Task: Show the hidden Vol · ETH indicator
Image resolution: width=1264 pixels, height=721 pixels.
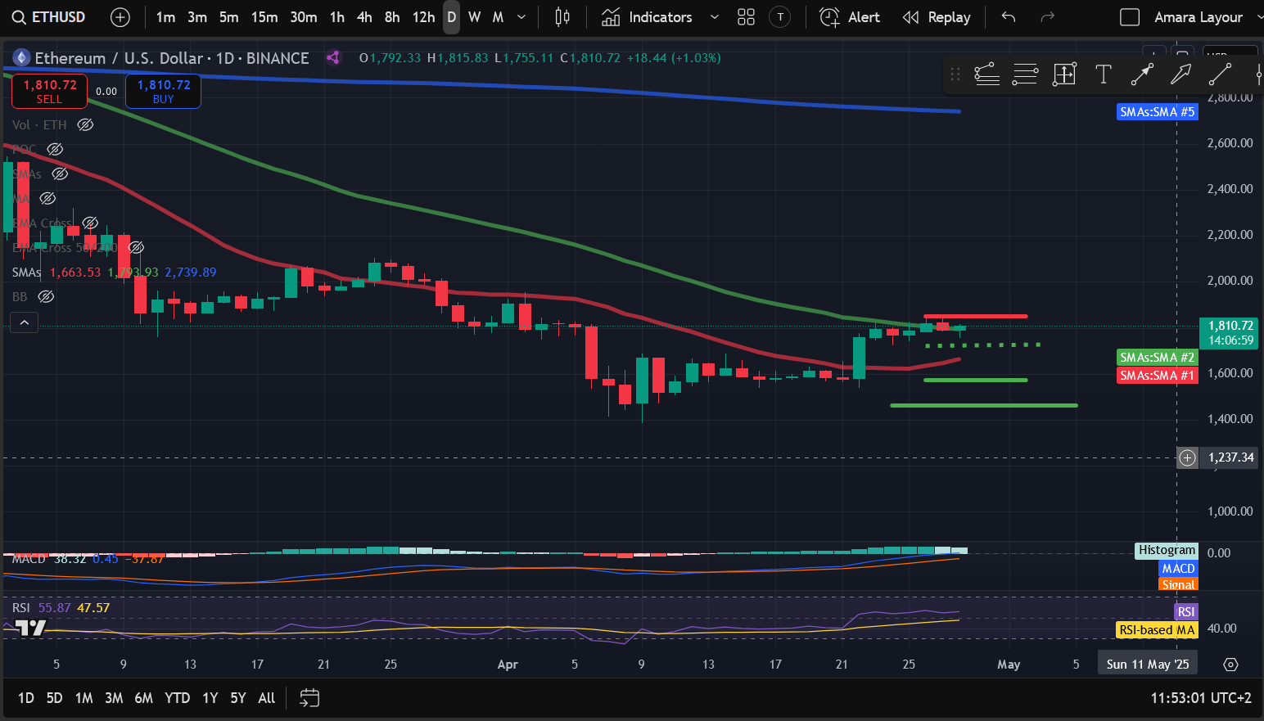Action: (85, 125)
